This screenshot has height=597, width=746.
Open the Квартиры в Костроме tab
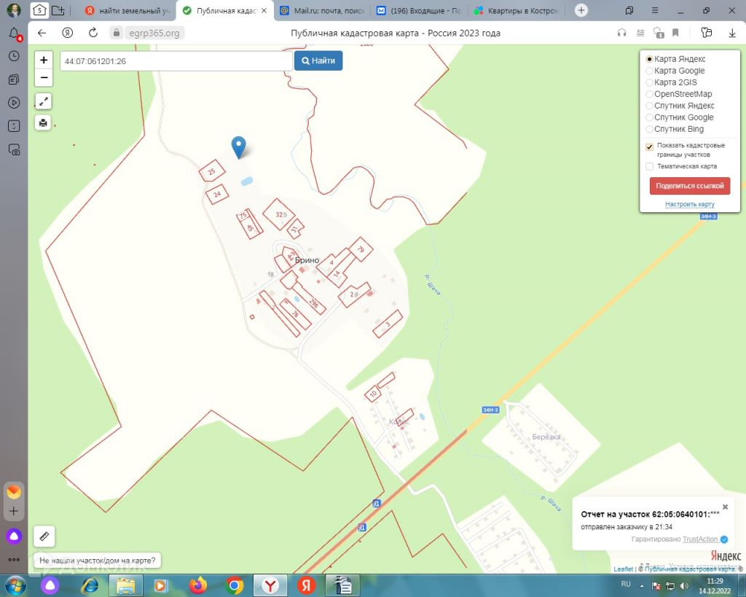click(x=517, y=10)
